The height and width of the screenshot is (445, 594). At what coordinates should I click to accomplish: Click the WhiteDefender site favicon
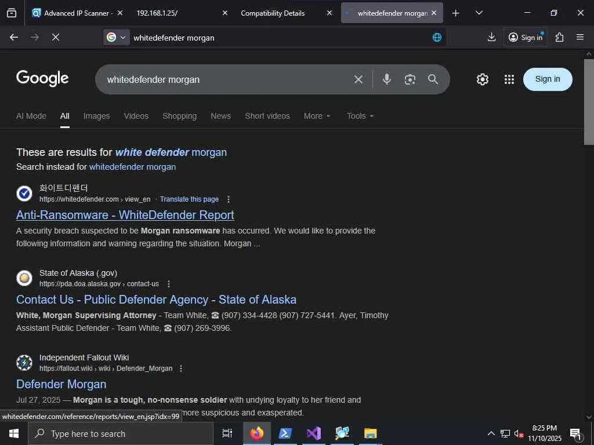click(24, 194)
